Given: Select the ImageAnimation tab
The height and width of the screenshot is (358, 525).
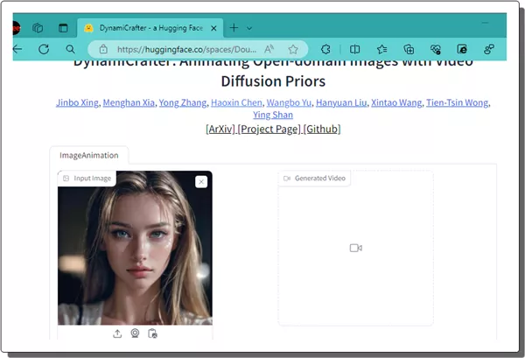Looking at the screenshot, I should [x=89, y=156].
